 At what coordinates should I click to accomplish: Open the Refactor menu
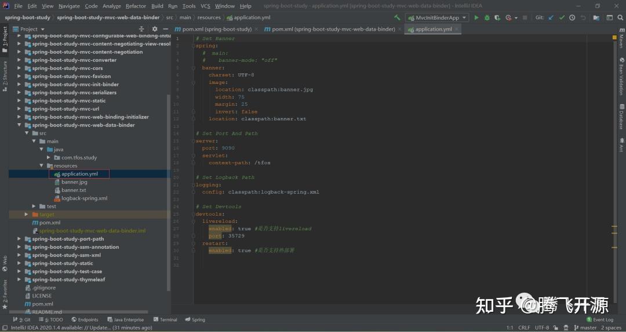[136, 6]
